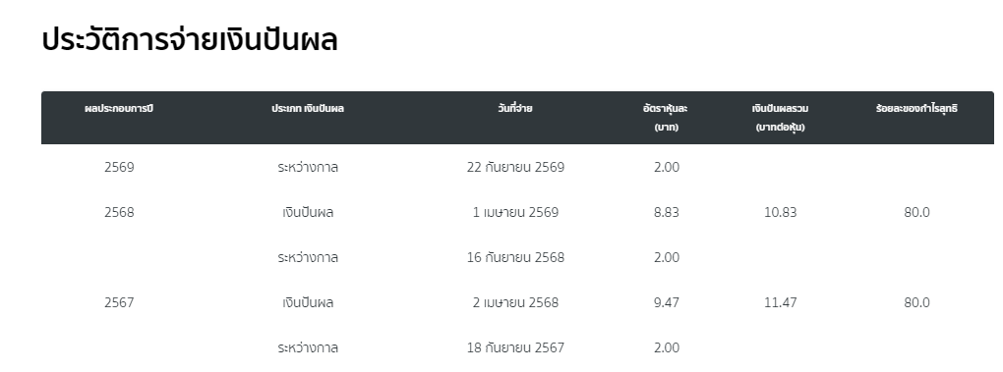
Task: Click the date 22 กันยายน 2569
Action: click(515, 167)
